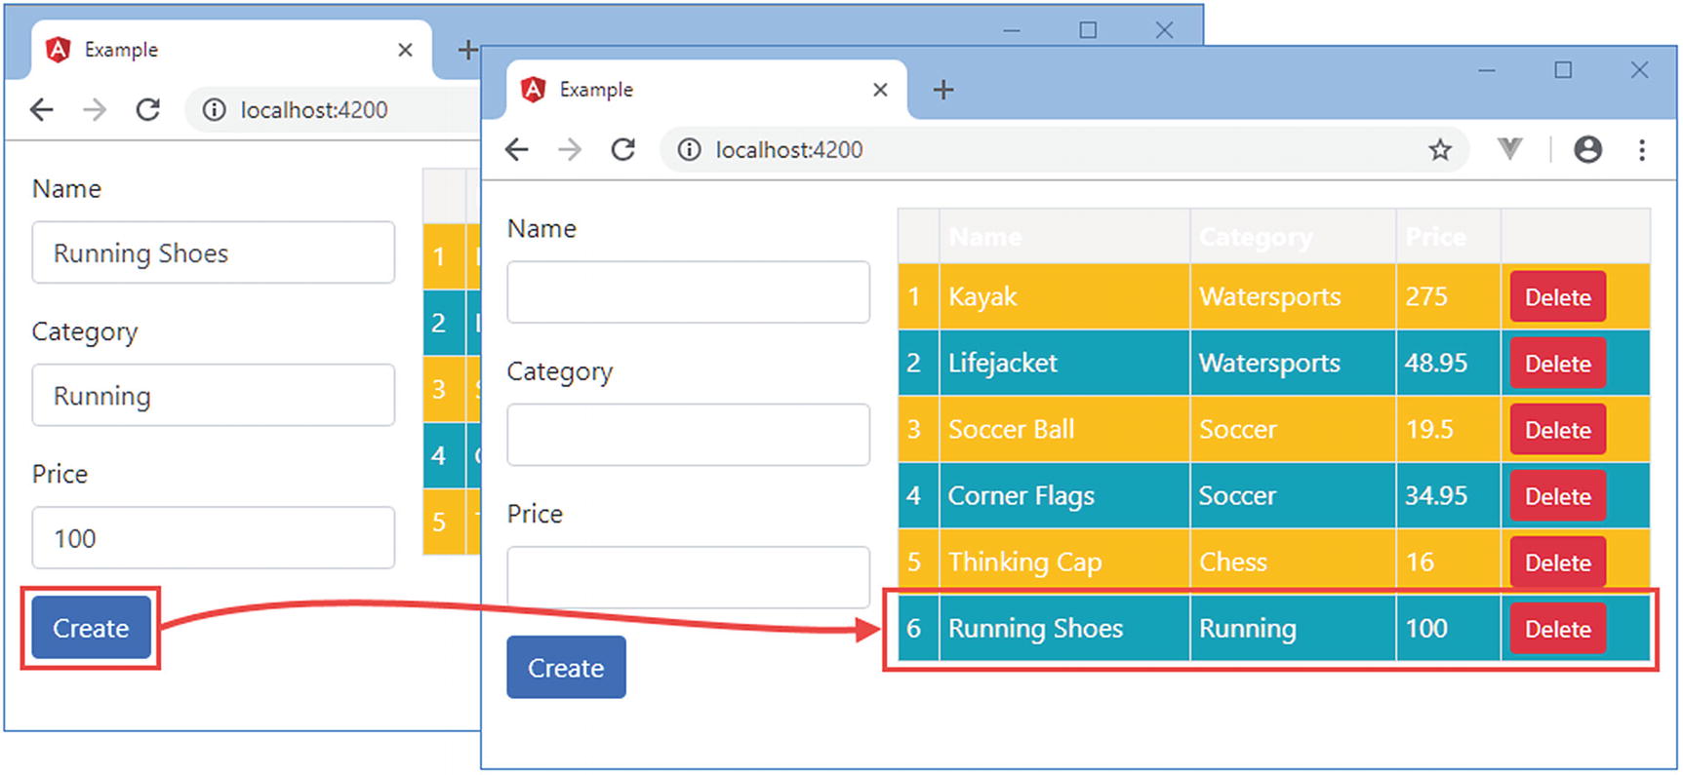Open the Chrome three-dot menu
Viewport: 1683px width, 775px height.
(1641, 150)
